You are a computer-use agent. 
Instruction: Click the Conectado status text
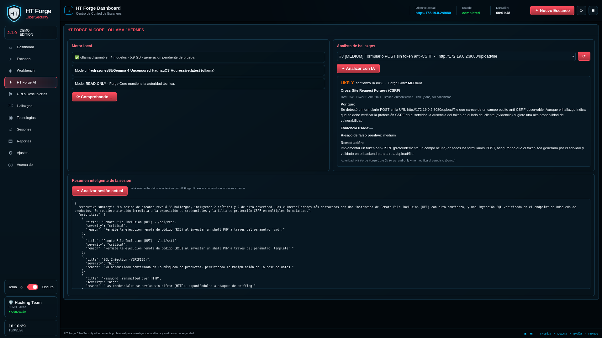[17, 312]
